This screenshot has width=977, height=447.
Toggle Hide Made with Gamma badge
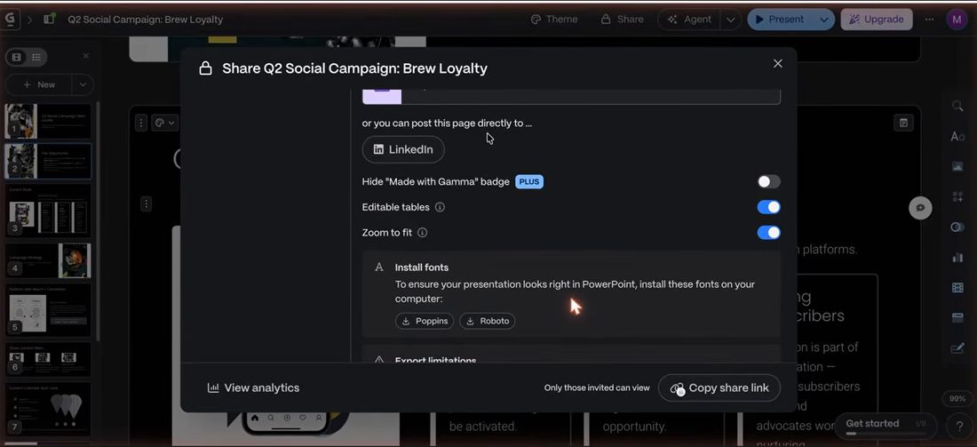[x=769, y=182]
